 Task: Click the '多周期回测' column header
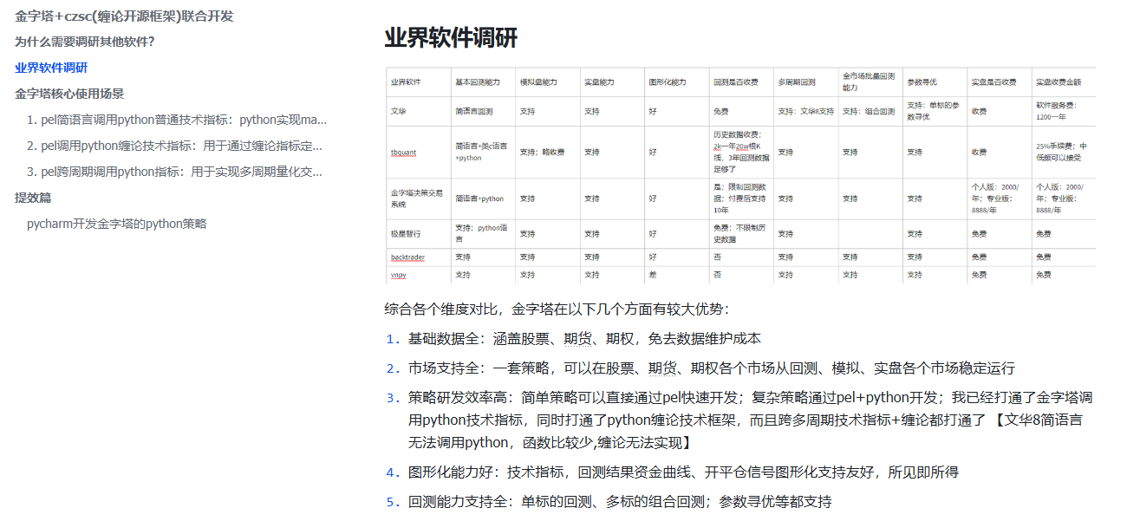pyautogui.click(x=805, y=81)
